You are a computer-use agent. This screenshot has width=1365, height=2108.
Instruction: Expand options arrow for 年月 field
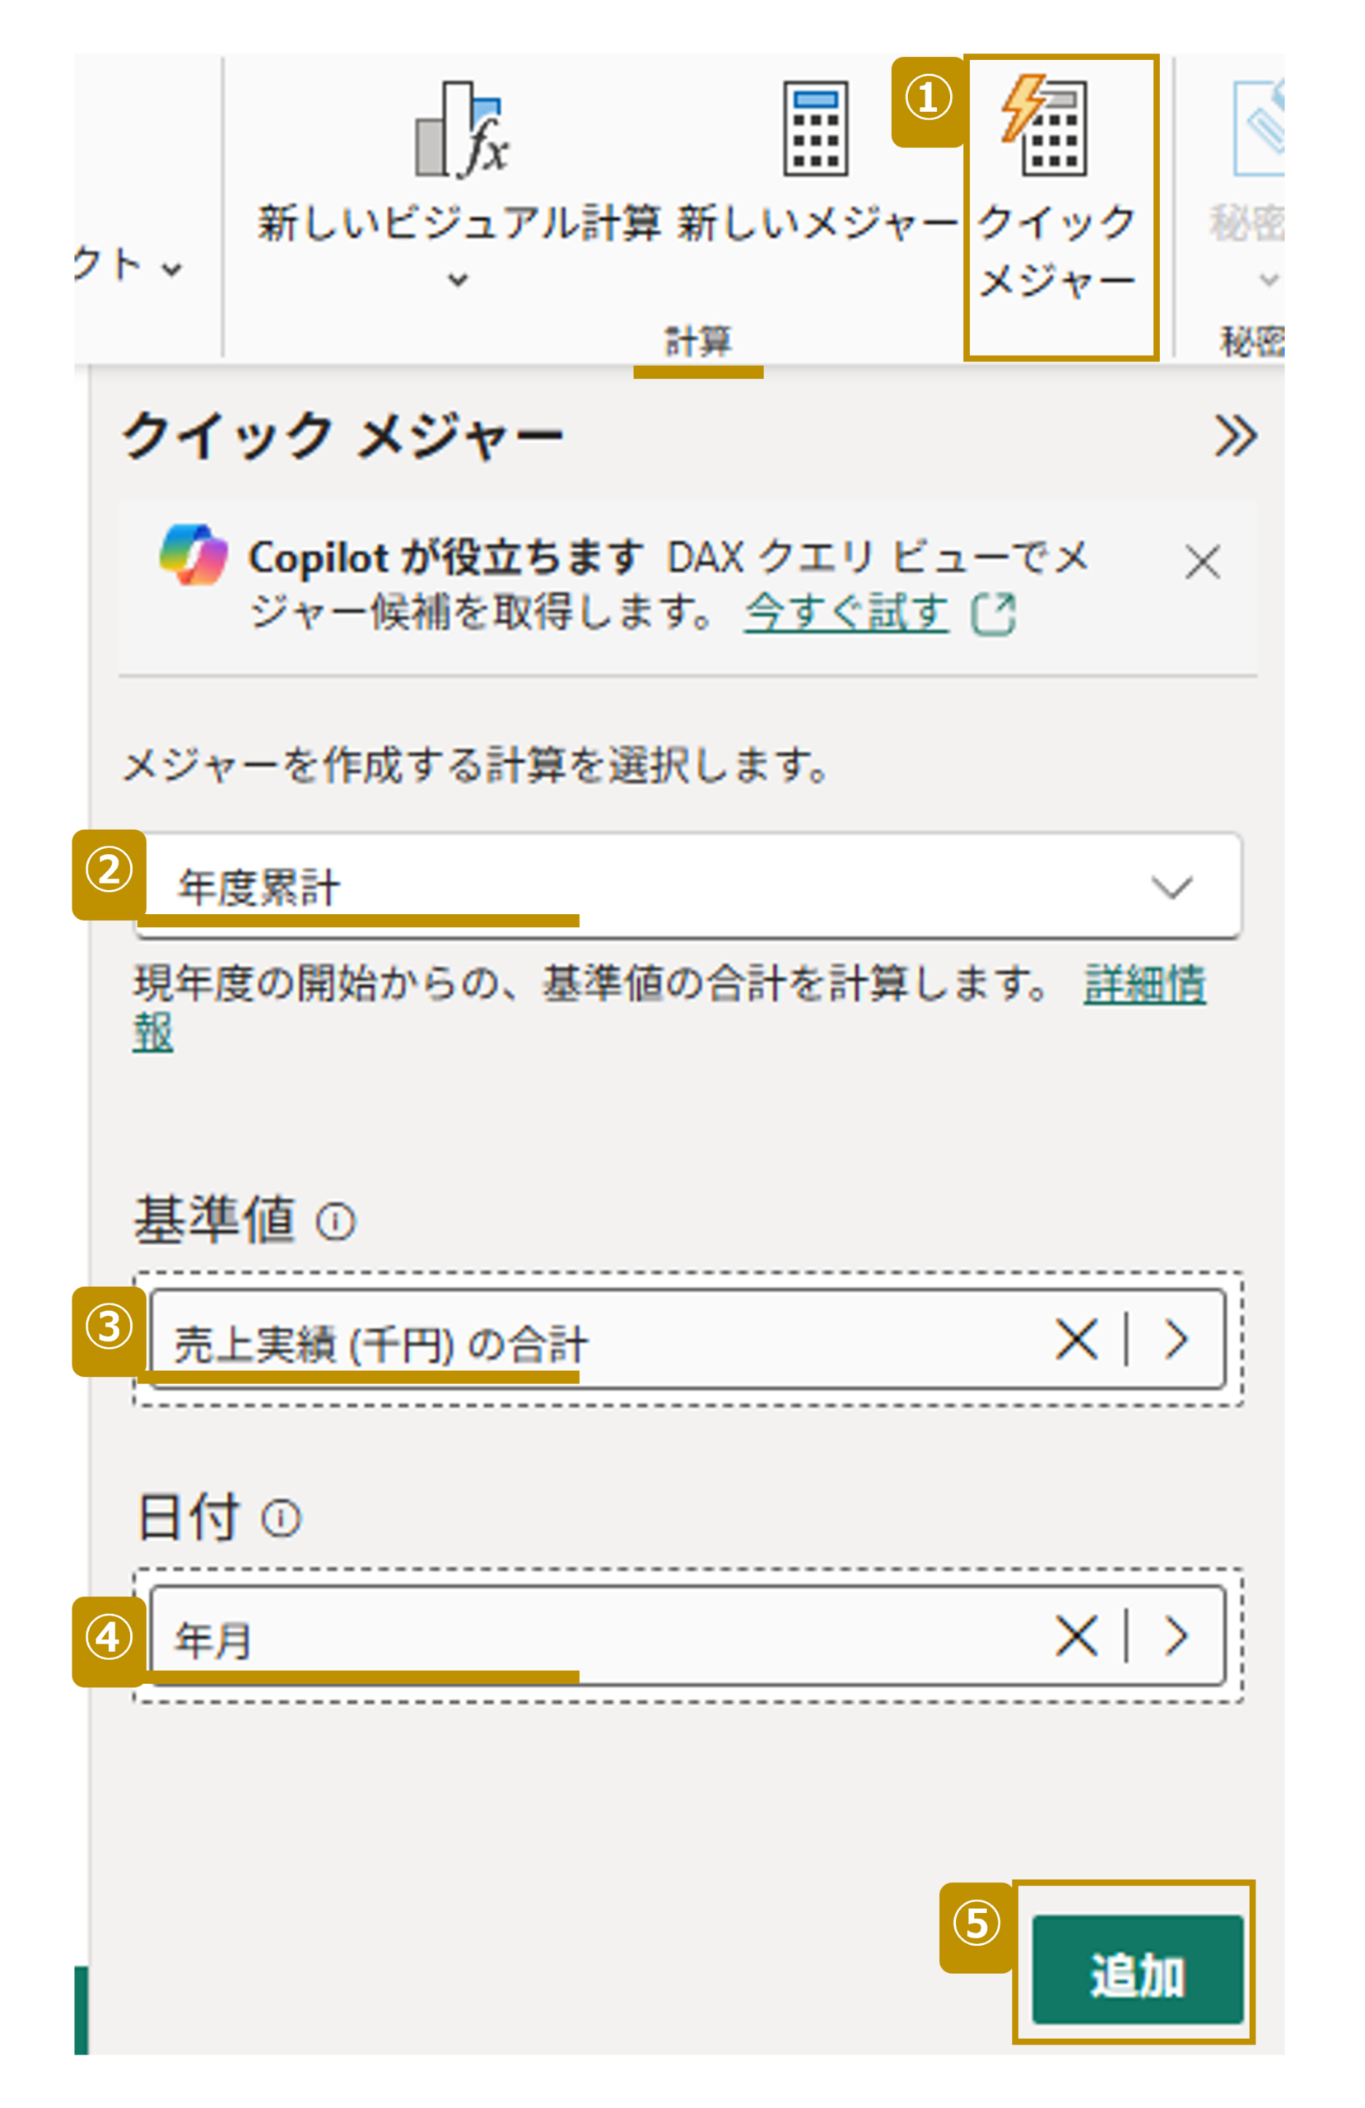pyautogui.click(x=1176, y=1635)
